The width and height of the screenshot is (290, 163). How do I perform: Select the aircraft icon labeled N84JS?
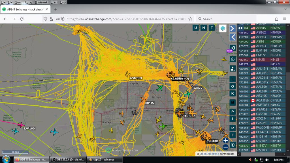click(143, 99)
